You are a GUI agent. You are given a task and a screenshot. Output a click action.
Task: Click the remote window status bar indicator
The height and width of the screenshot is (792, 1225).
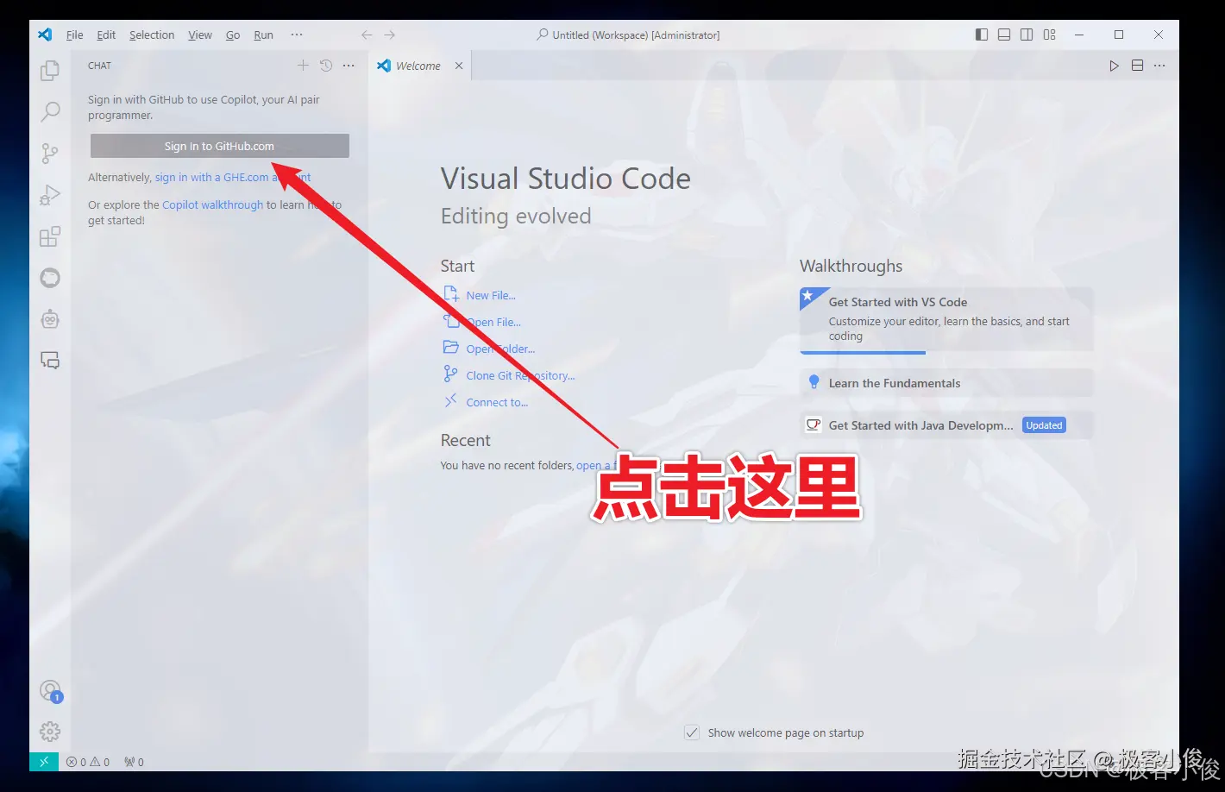pyautogui.click(x=44, y=762)
